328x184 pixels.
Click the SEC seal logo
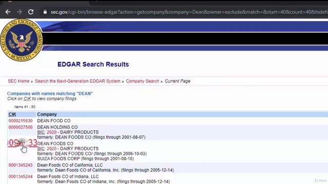pos(22,40)
